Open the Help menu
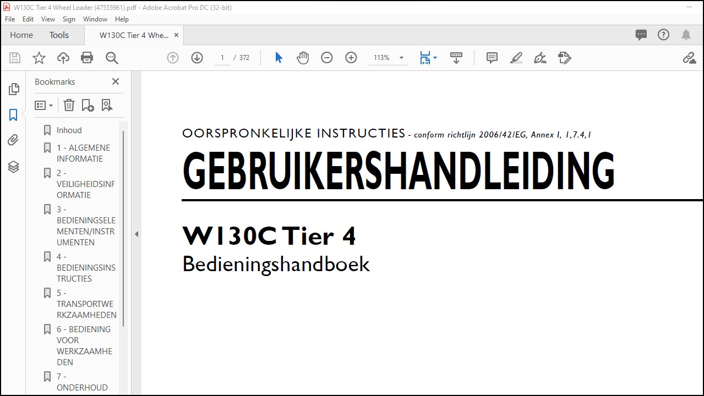This screenshot has width=704, height=396. click(x=122, y=19)
